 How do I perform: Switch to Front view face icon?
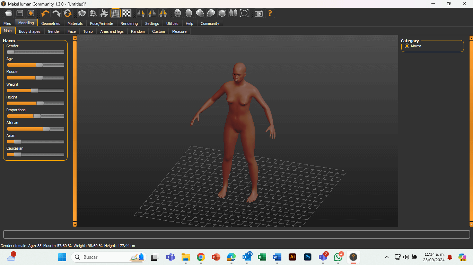click(178, 13)
